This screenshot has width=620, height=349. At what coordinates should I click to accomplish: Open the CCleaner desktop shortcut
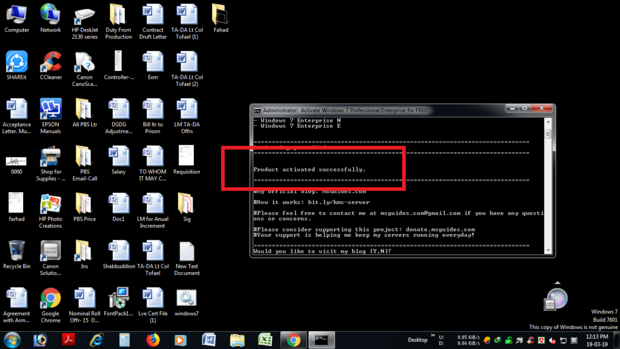pos(51,66)
